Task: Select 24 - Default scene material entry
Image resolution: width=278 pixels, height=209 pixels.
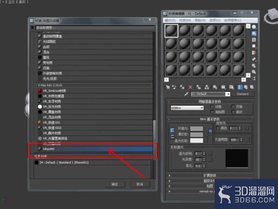Action: [x=92, y=162]
